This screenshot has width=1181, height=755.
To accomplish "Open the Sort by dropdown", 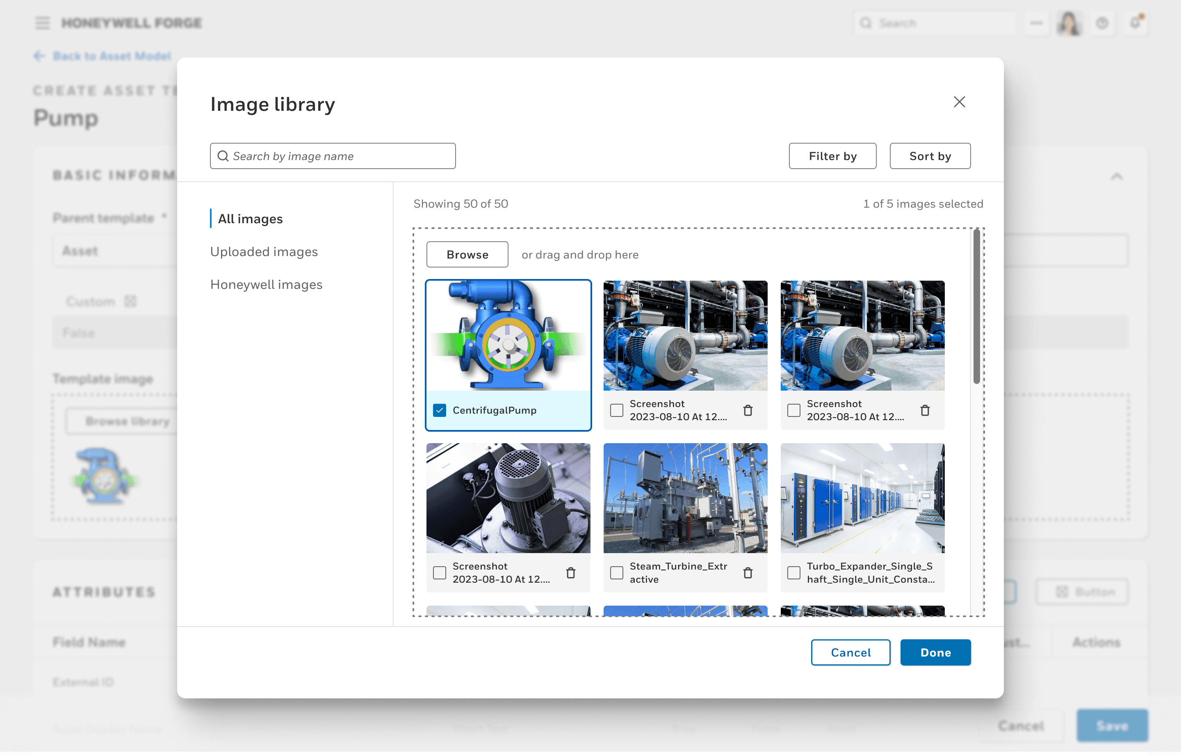I will (x=930, y=156).
